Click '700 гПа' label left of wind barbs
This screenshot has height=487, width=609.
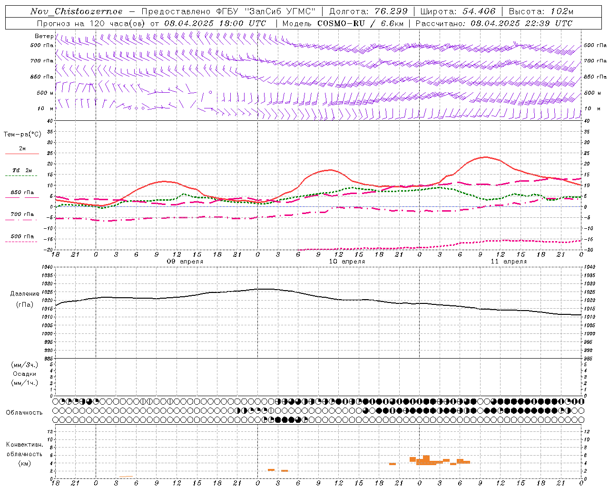coord(42,61)
